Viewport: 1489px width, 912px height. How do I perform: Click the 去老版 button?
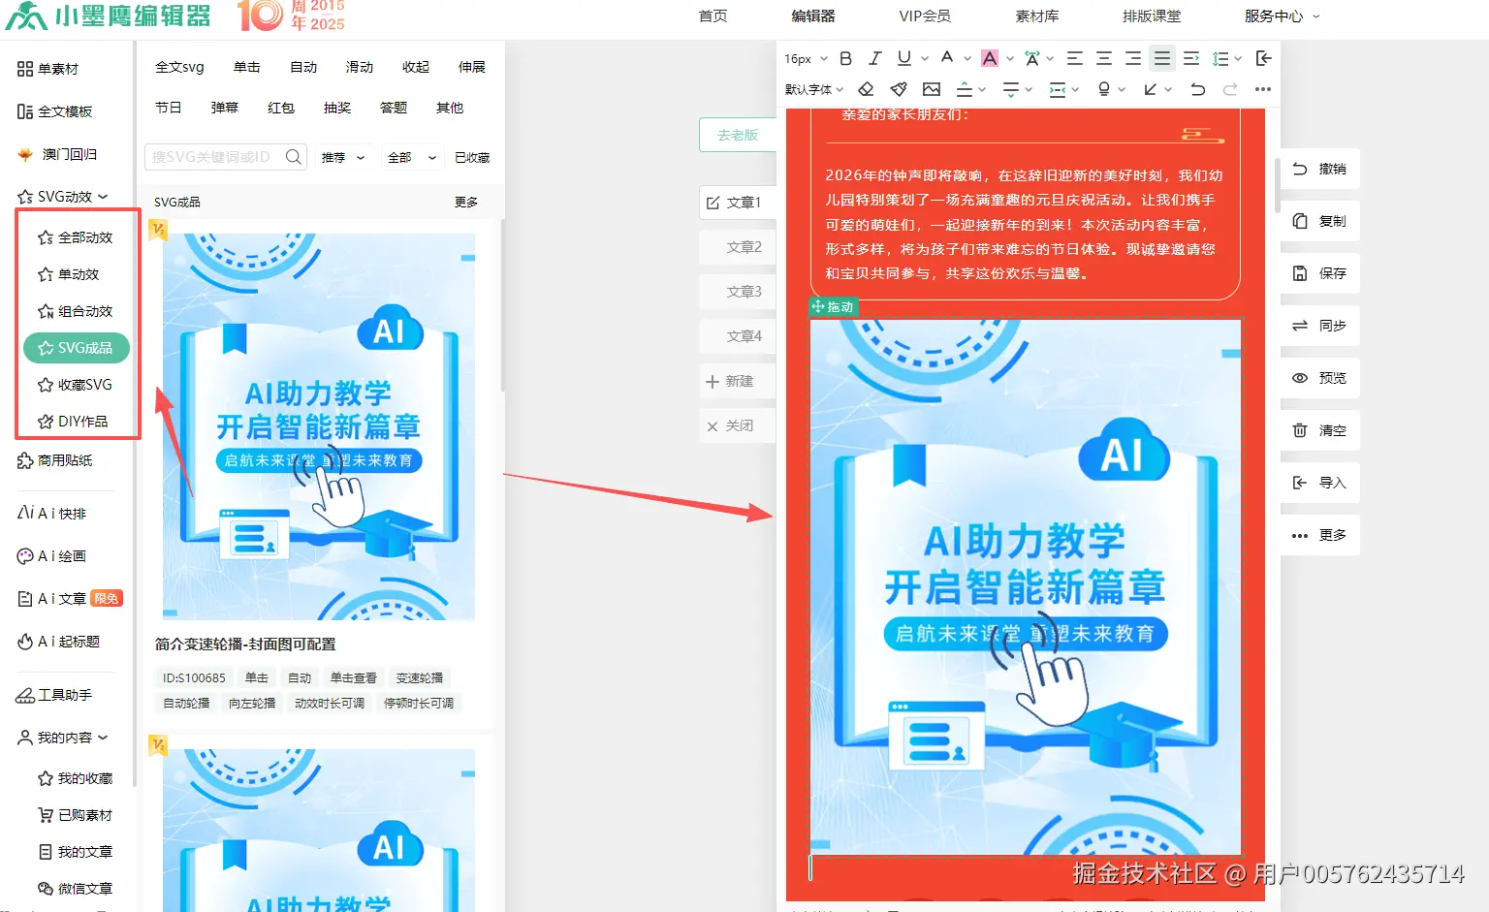[x=738, y=135]
